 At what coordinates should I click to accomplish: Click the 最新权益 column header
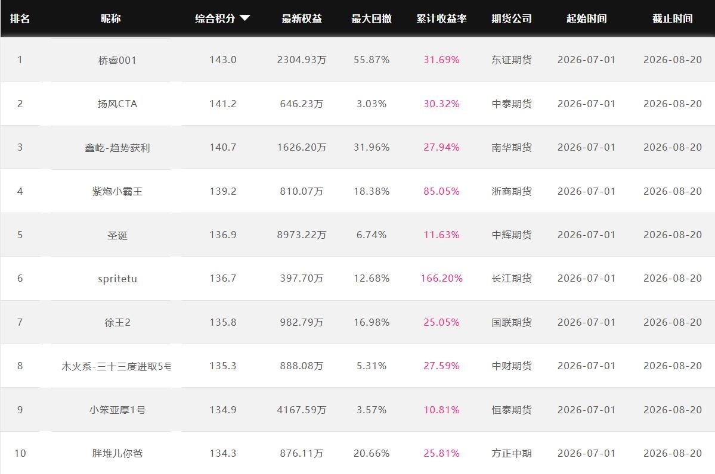pos(302,18)
